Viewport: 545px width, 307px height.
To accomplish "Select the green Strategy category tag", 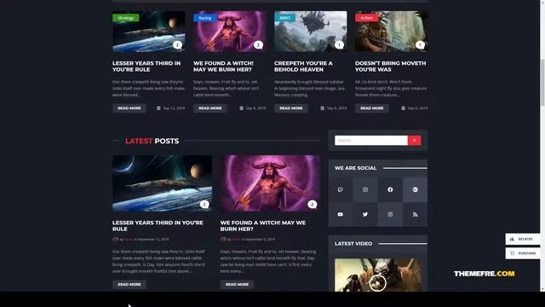I will click(125, 18).
